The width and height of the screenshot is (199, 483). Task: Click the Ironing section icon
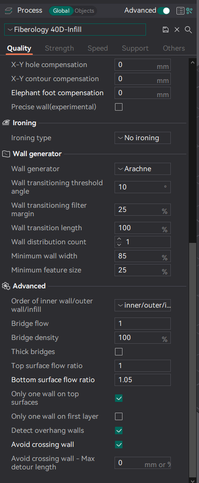[6, 123]
